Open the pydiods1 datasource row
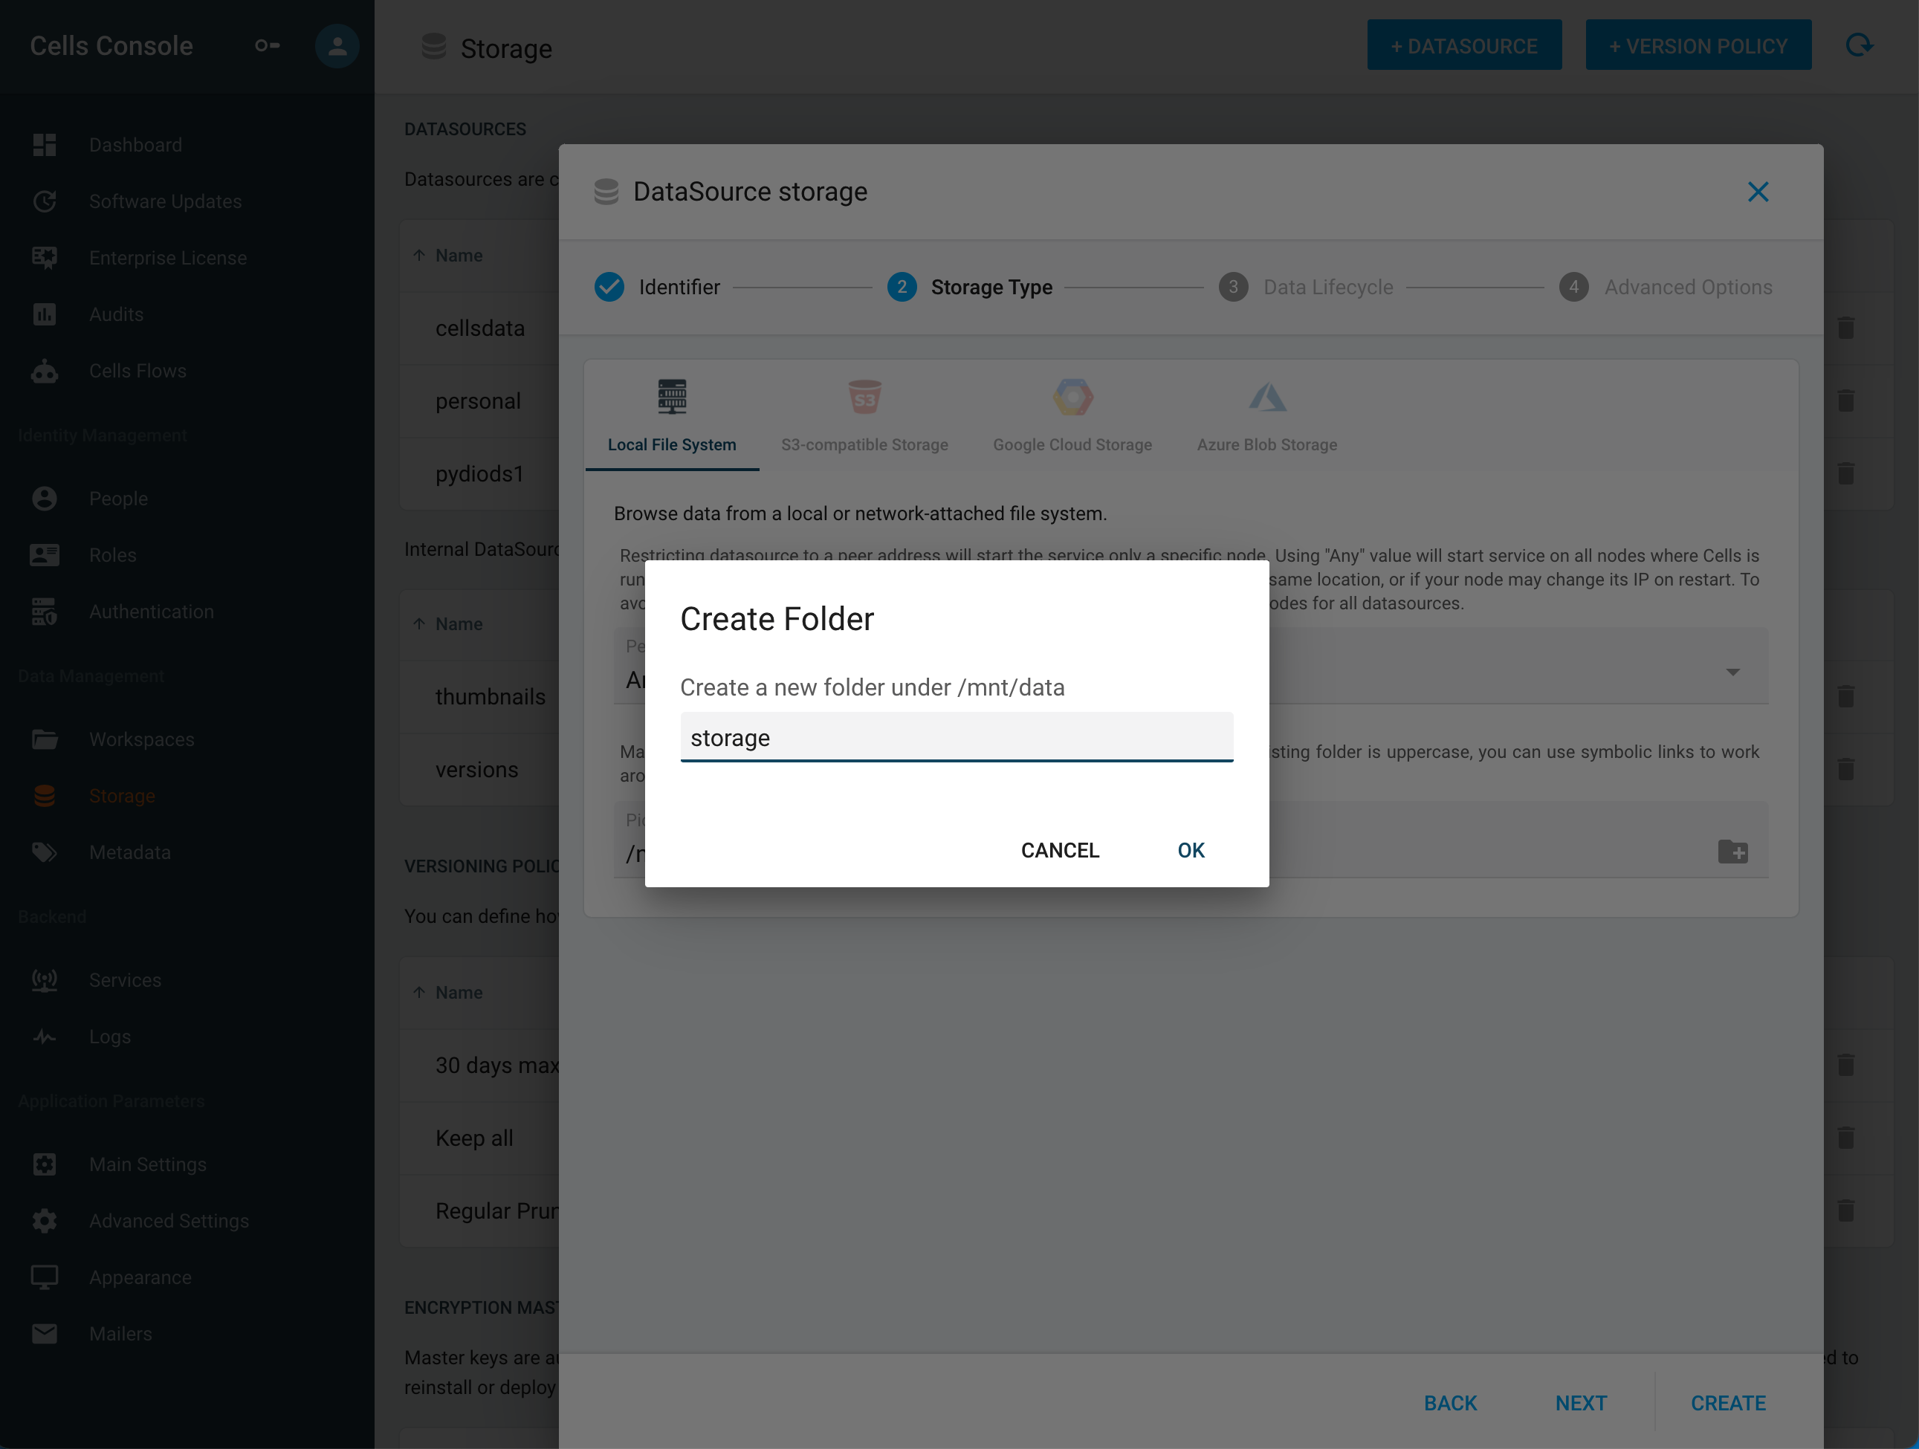The height and width of the screenshot is (1449, 1919). (x=480, y=474)
